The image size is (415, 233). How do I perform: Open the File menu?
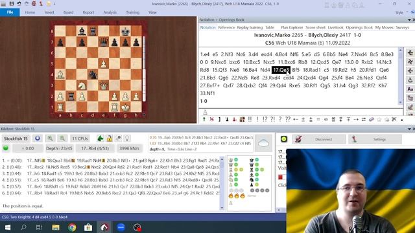[10, 12]
